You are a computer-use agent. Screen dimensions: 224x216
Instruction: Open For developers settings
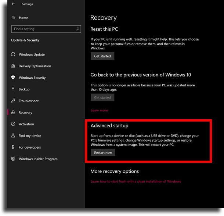point(30,147)
